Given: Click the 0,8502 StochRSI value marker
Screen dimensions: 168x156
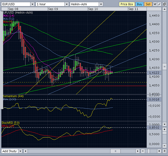Looking at the screenshot, I should coord(154,127).
